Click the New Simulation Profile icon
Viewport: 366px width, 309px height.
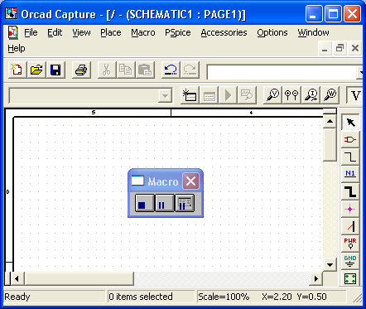190,95
